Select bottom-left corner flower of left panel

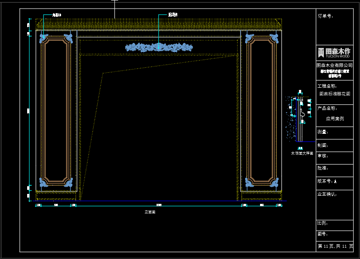point(43,182)
